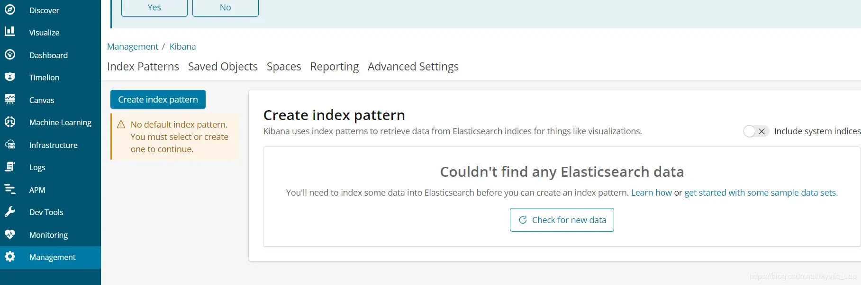Select Management in the sidebar
The image size is (861, 285).
pyautogui.click(x=50, y=257)
